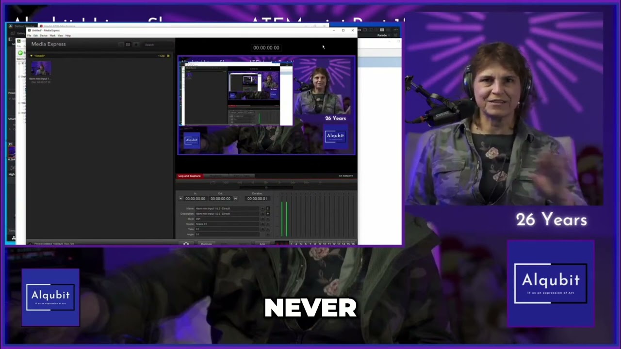The image size is (621, 349).
Task: Toggle audio channel 8 button
Action: pyautogui.click(x=315, y=244)
